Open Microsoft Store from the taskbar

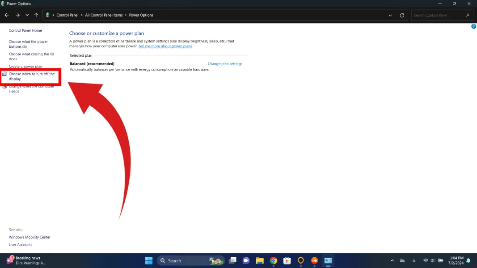coord(287,260)
